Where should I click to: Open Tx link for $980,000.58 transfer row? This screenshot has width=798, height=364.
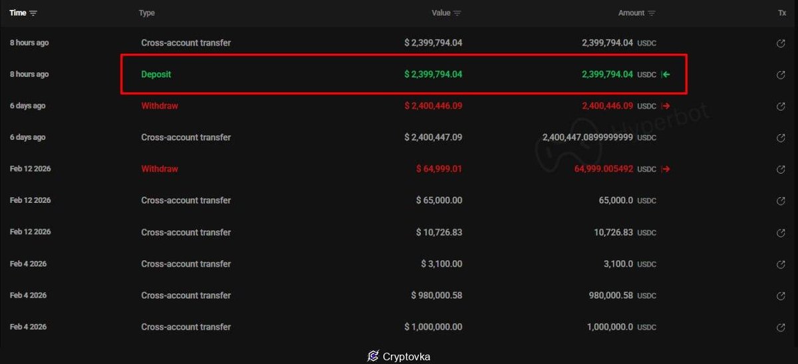pyautogui.click(x=781, y=295)
